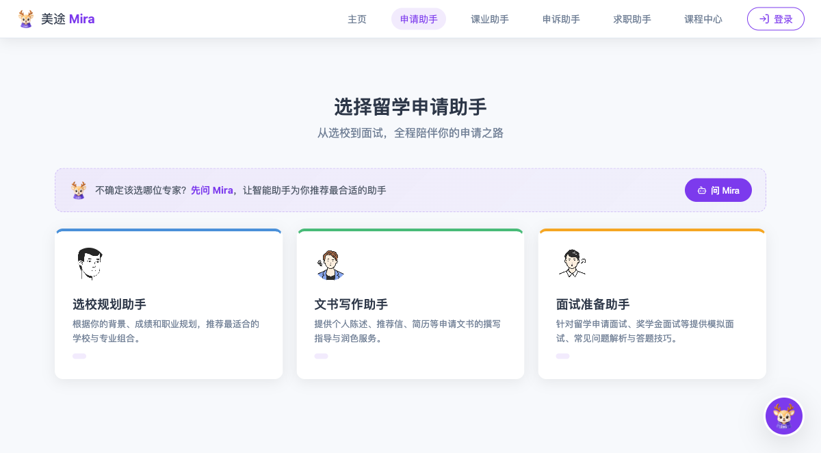Open the 求职助手 menu item
Screen dimensions: 821x453
click(x=632, y=19)
